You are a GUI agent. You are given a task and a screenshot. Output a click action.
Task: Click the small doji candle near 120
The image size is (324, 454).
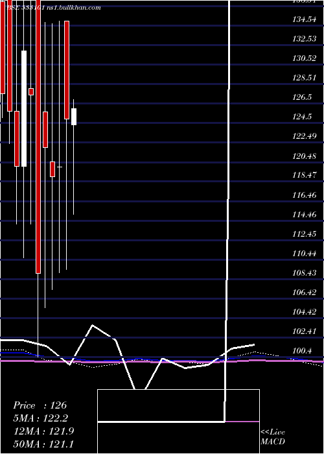tap(60, 167)
